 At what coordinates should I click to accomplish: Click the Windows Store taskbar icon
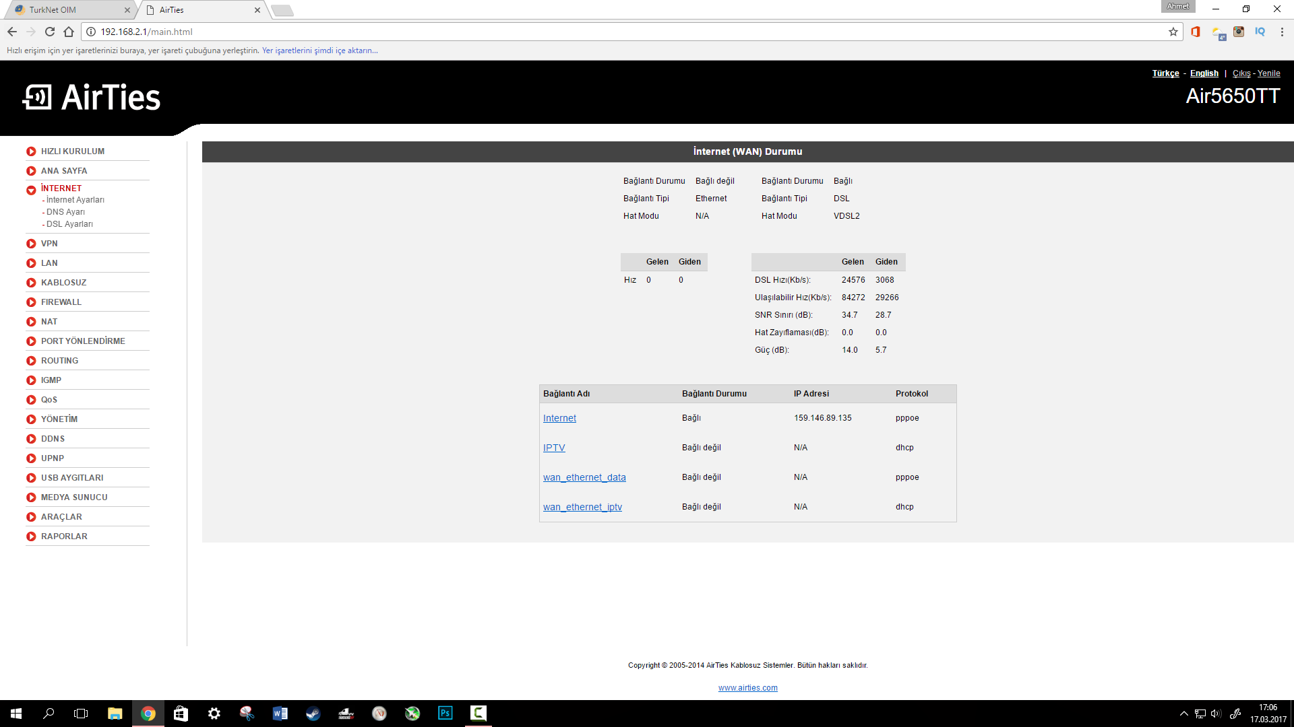(181, 714)
